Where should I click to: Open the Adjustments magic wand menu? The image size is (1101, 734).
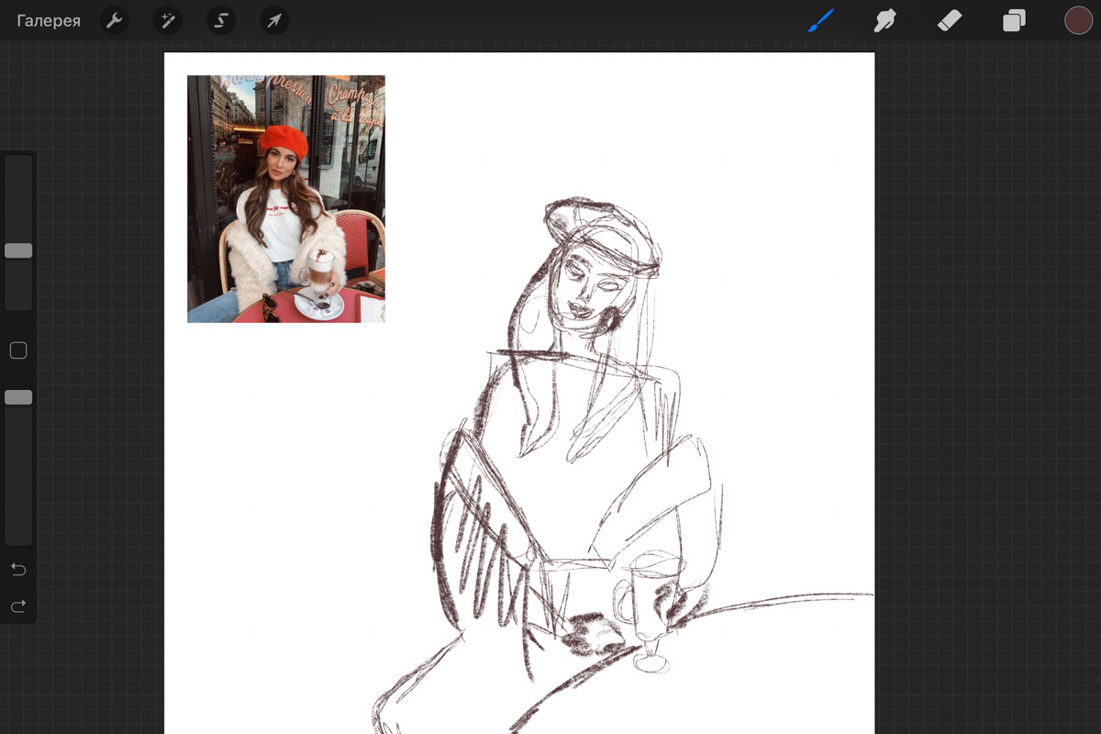coord(168,20)
